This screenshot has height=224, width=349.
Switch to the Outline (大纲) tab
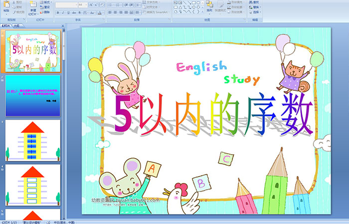[x=16, y=26]
